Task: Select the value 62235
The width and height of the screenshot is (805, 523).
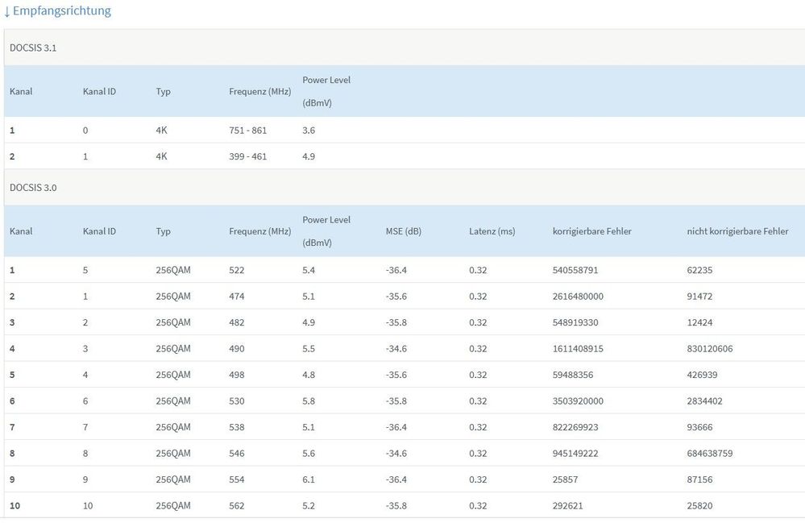Action: [699, 270]
